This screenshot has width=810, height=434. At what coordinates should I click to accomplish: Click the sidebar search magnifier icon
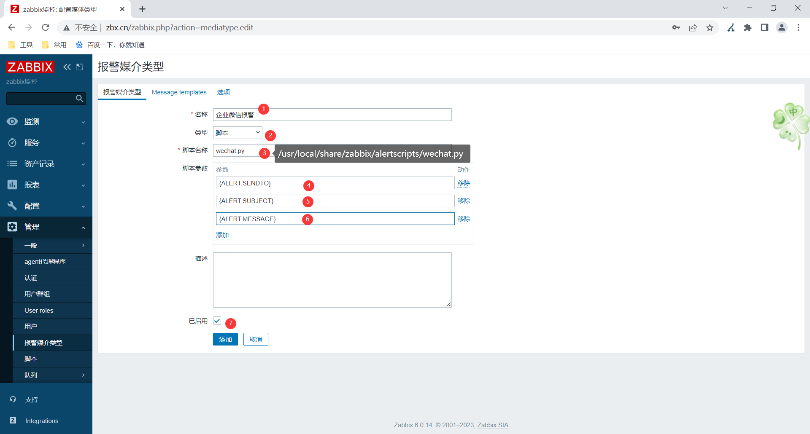click(x=79, y=99)
